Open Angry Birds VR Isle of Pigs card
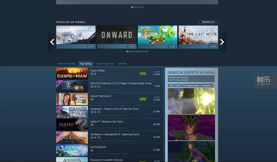Screen dimensions: 277x162 coord(157,37)
